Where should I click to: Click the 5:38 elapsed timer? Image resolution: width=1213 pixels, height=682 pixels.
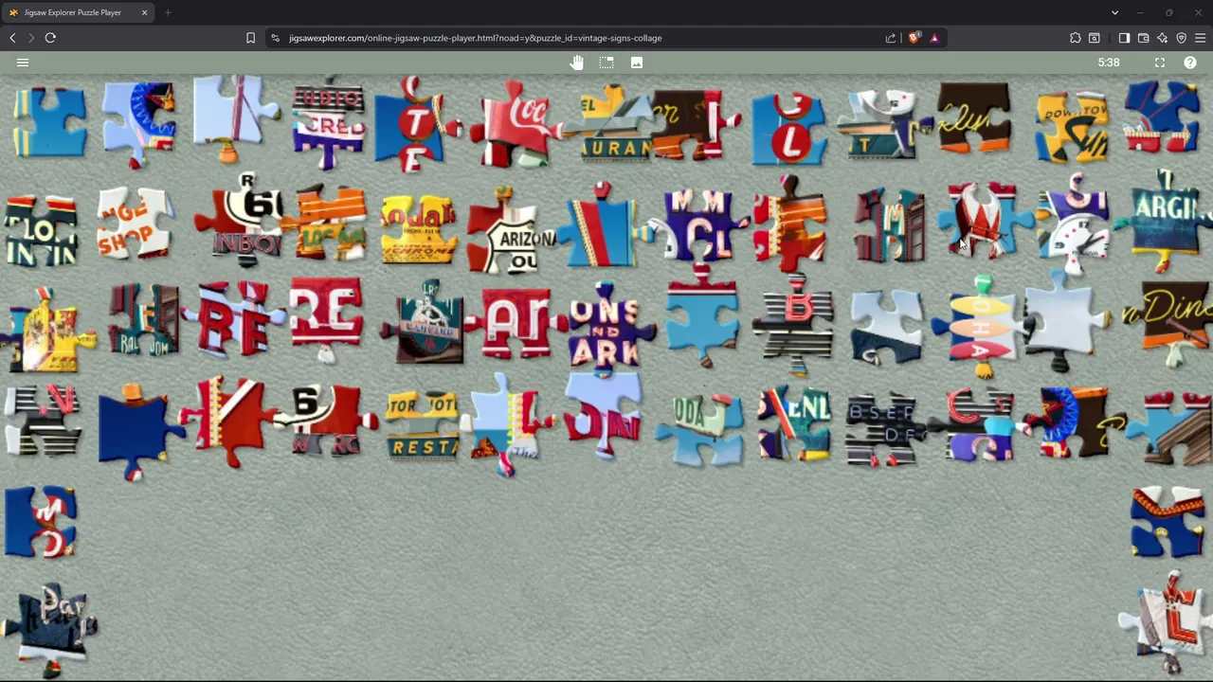click(x=1109, y=63)
